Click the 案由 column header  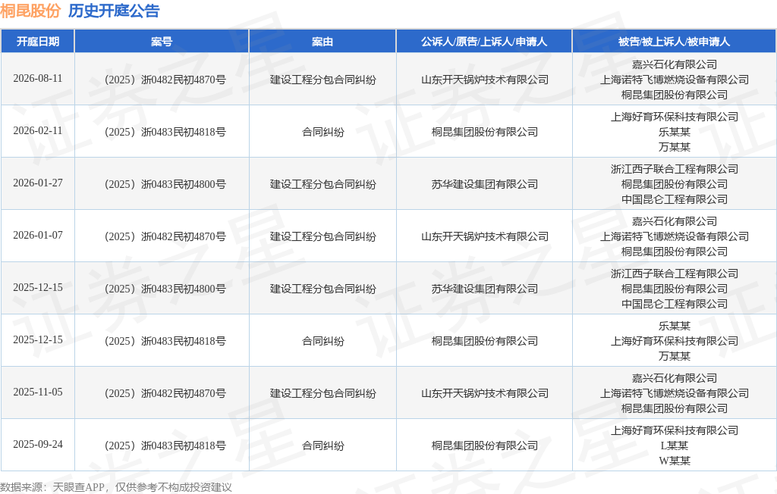click(x=322, y=42)
